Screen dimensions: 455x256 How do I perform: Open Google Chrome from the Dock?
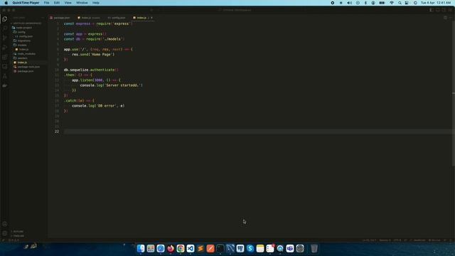pyautogui.click(x=181, y=248)
